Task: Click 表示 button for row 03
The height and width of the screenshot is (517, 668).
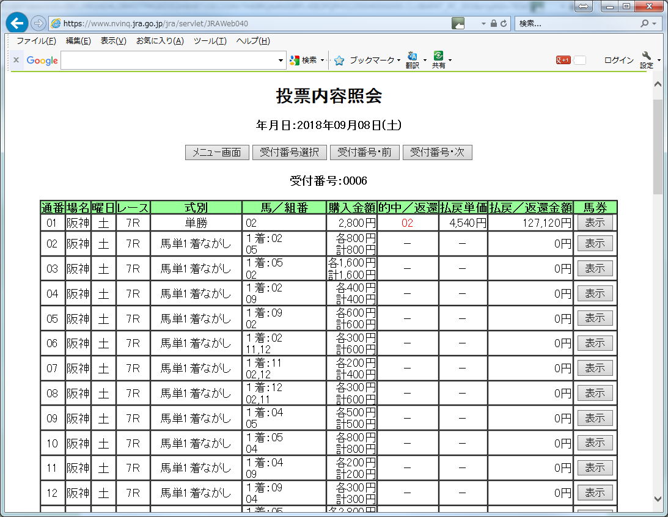Action: click(x=595, y=268)
